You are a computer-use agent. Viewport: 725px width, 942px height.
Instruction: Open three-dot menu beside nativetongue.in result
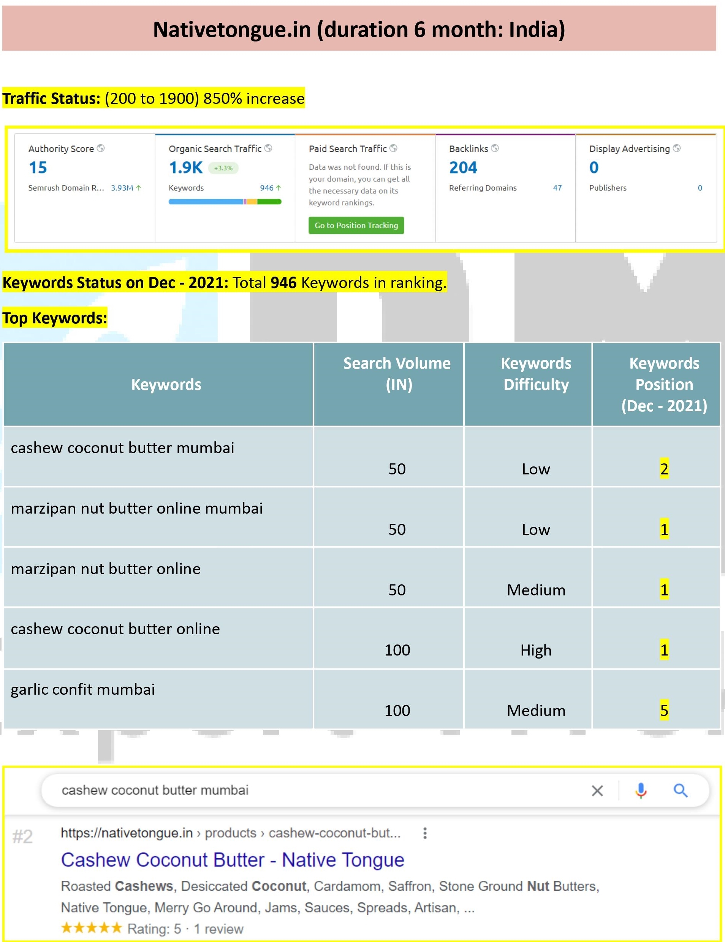point(425,833)
